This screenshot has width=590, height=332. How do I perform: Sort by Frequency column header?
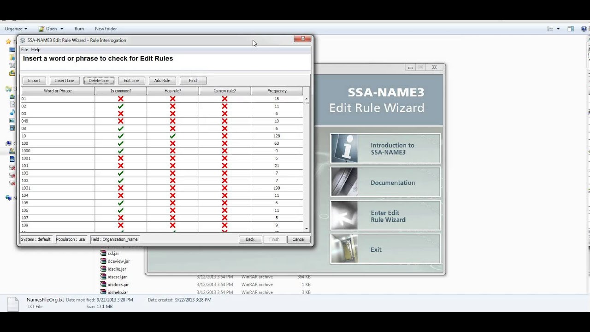point(277,91)
